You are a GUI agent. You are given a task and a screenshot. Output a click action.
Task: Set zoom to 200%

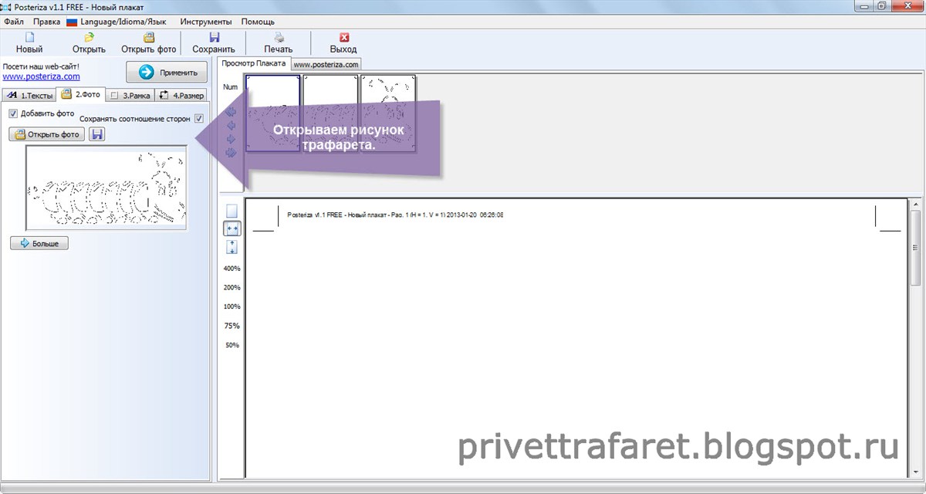click(232, 287)
